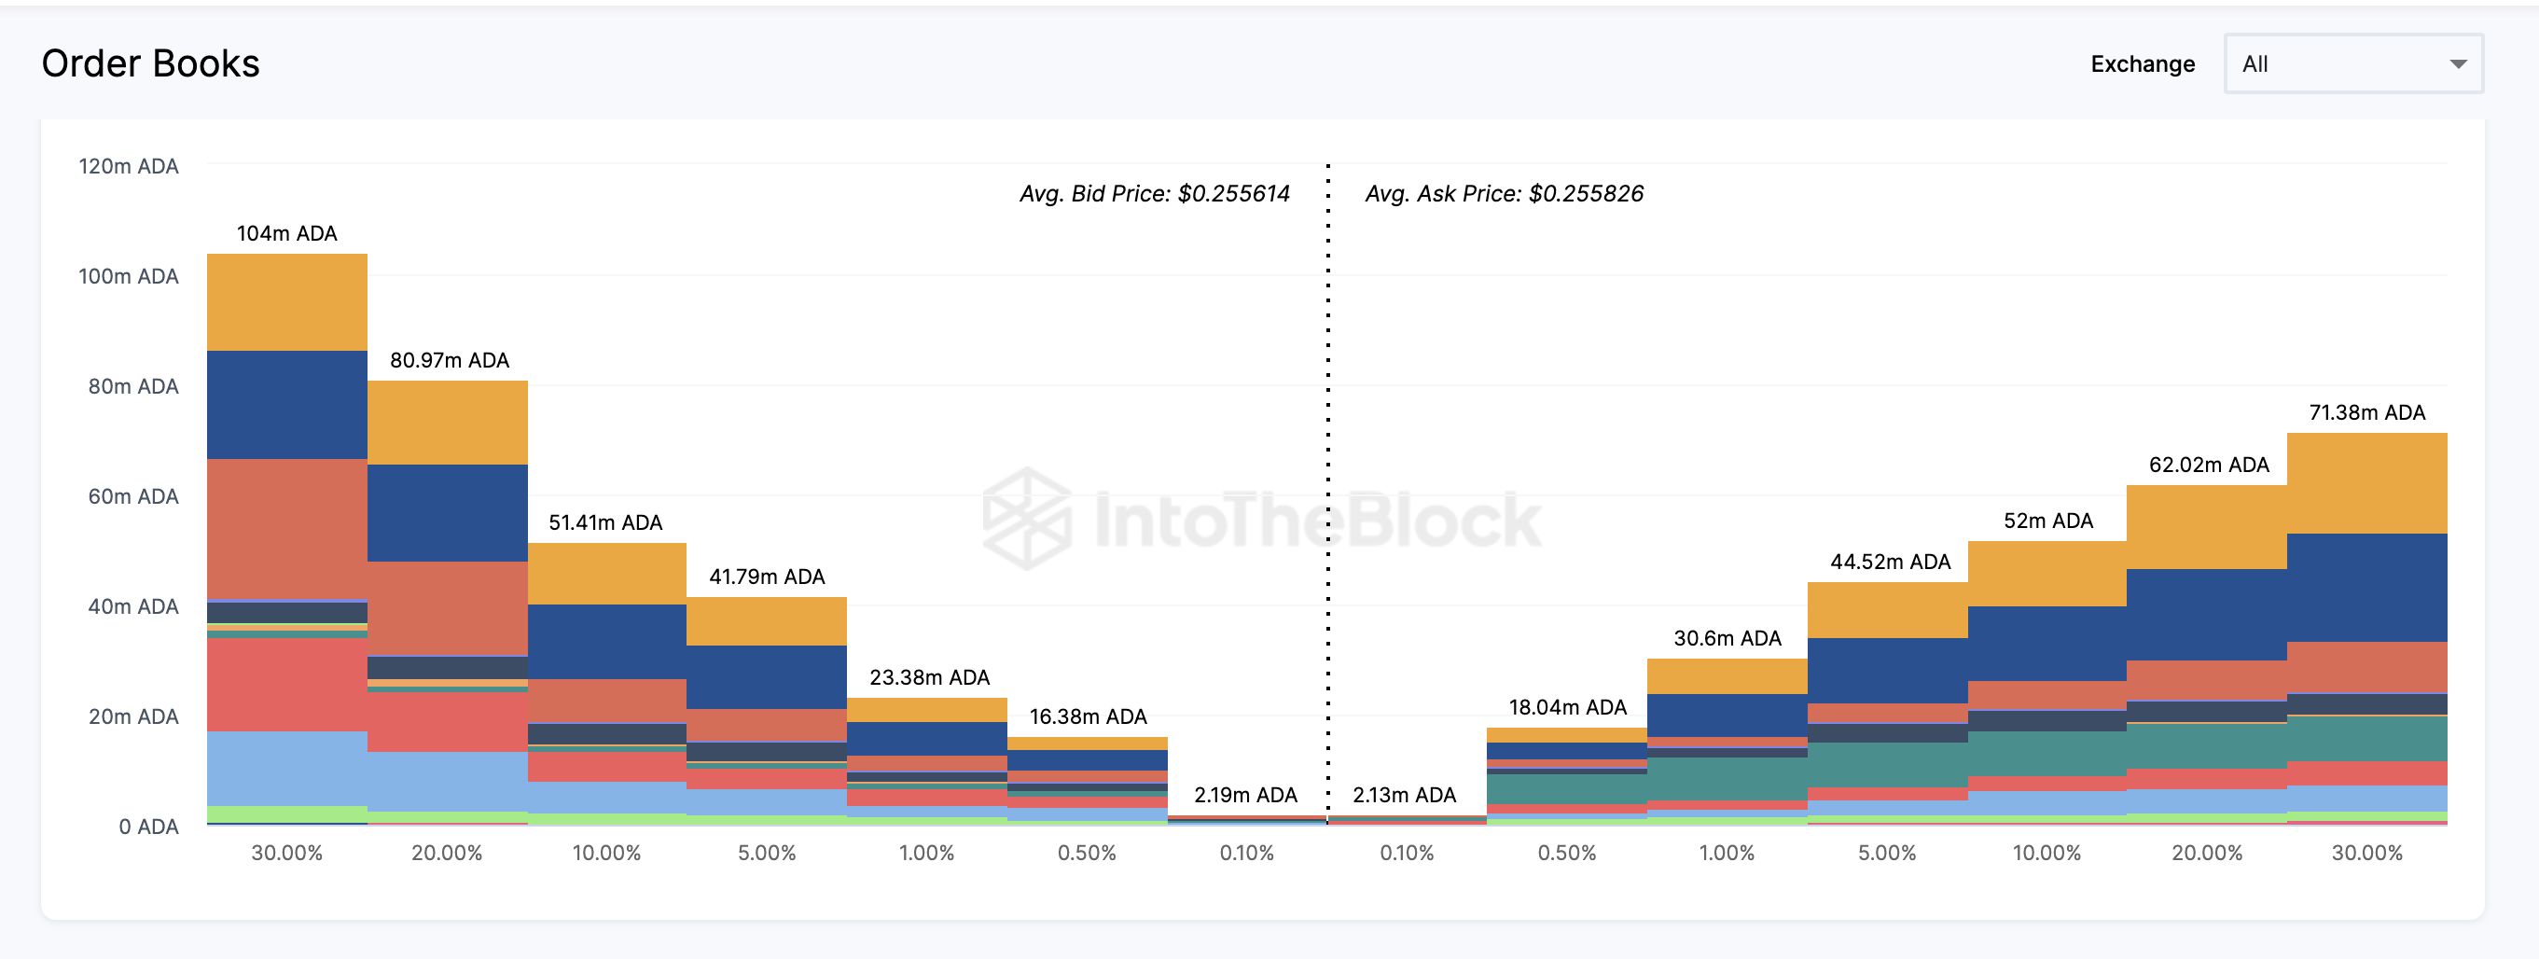
Task: Click the 0 ADA y-axis label
Action: [x=149, y=827]
